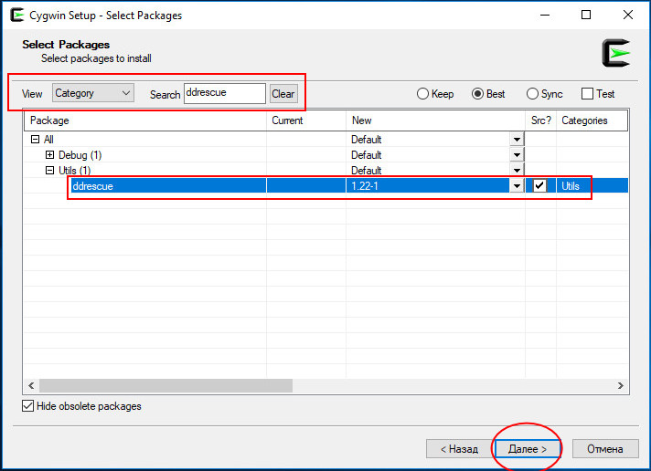
Task: Click the Src? column header
Action: [541, 120]
